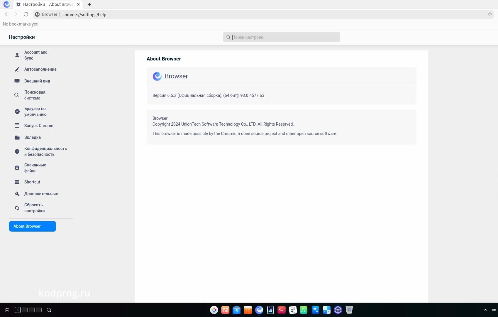Switch to the third workspace thumbnail
Screen dimensions: 498x317
coord(32,310)
